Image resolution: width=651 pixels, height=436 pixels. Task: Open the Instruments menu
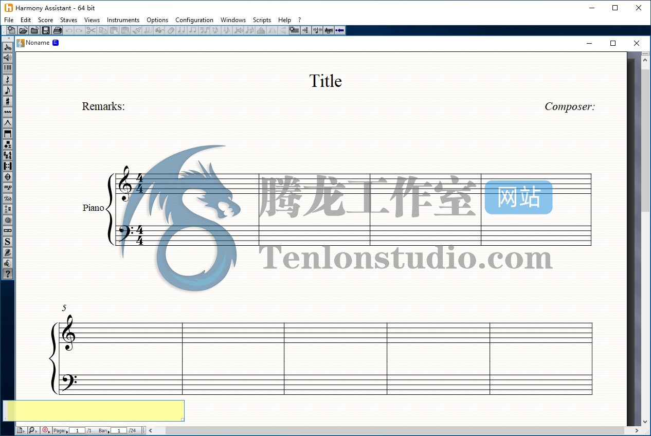pos(123,20)
